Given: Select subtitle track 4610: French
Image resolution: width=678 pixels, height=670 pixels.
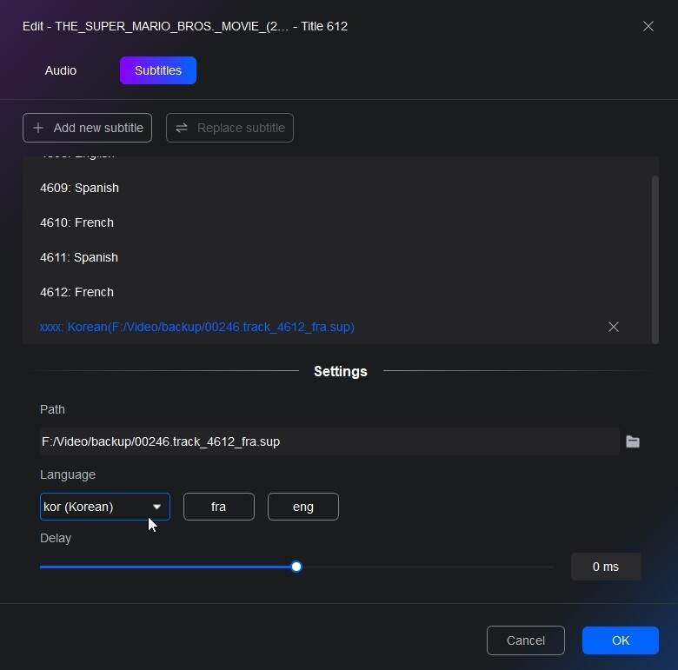Looking at the screenshot, I should (x=77, y=222).
